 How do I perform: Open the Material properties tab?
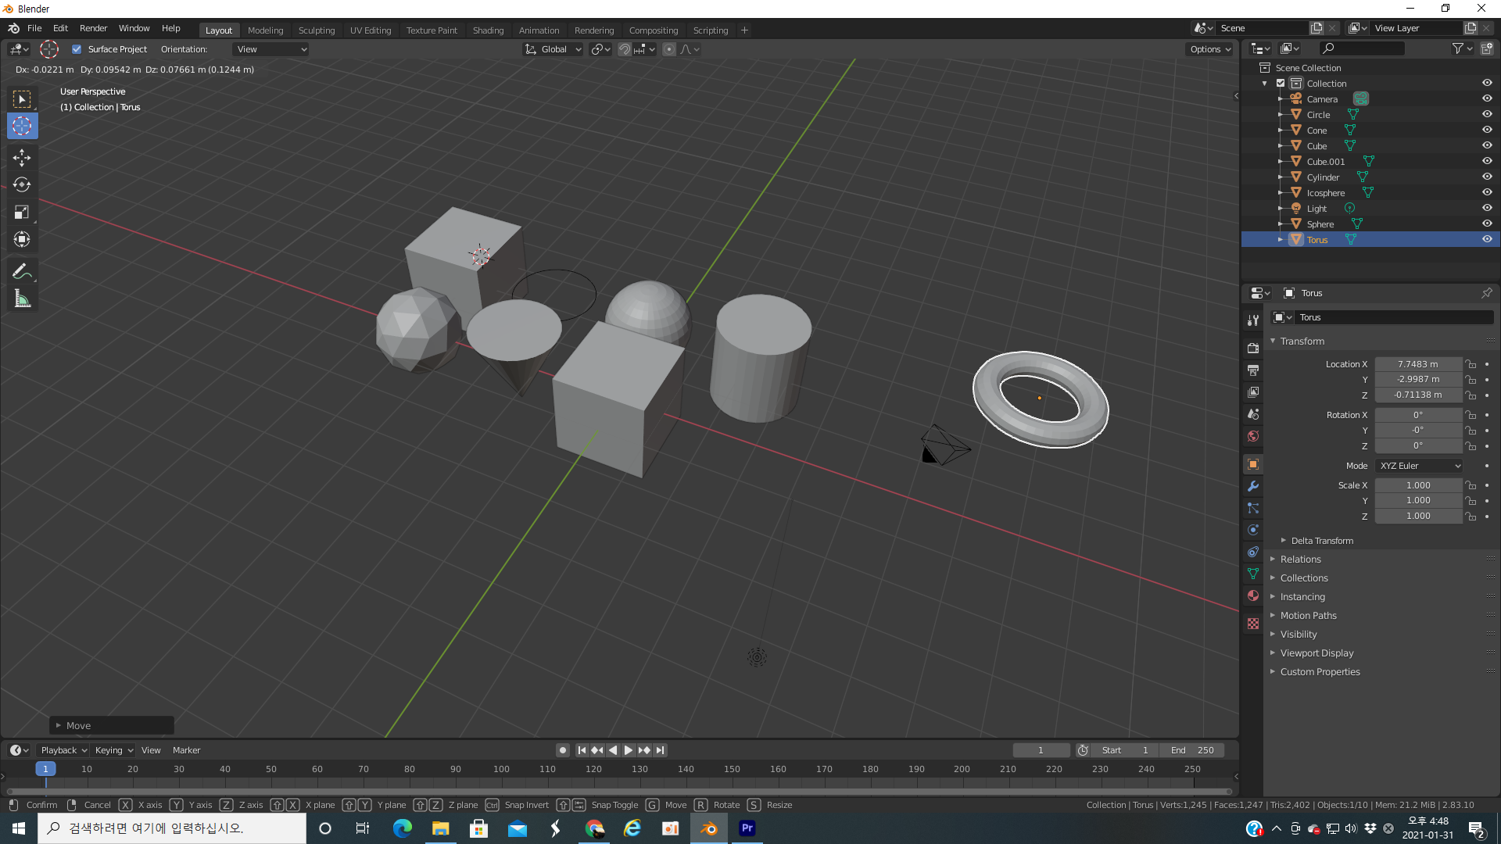[1253, 595]
